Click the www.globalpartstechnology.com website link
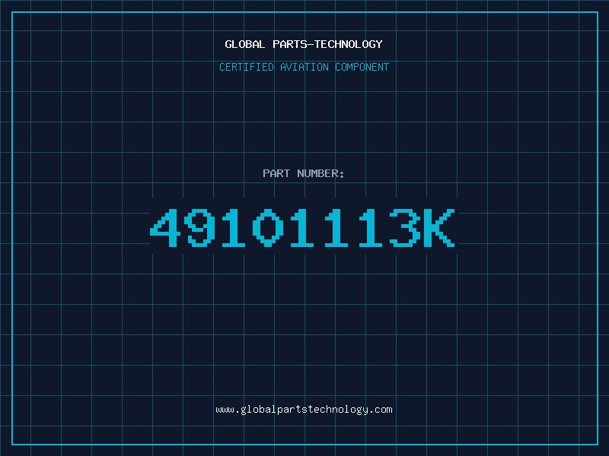Image resolution: width=609 pixels, height=456 pixels. [304, 410]
